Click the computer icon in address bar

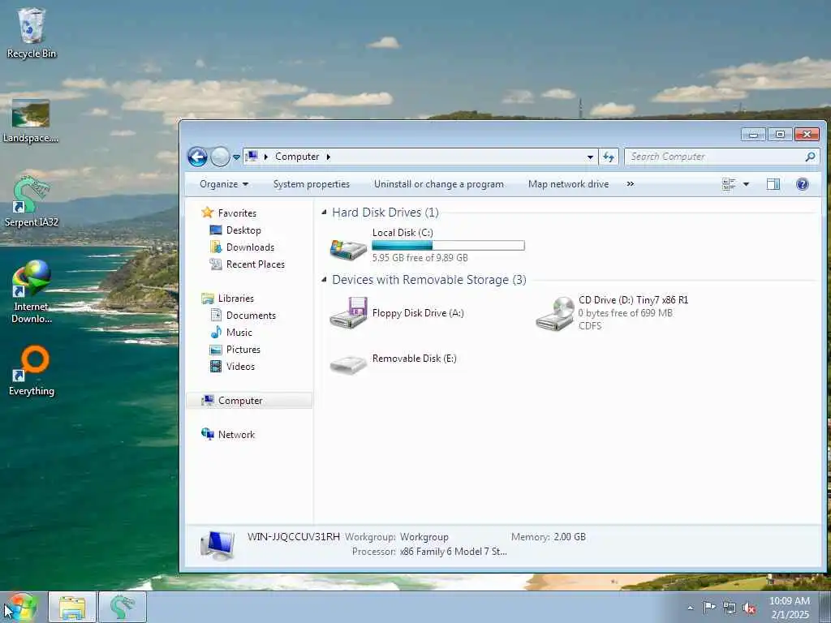(x=252, y=157)
